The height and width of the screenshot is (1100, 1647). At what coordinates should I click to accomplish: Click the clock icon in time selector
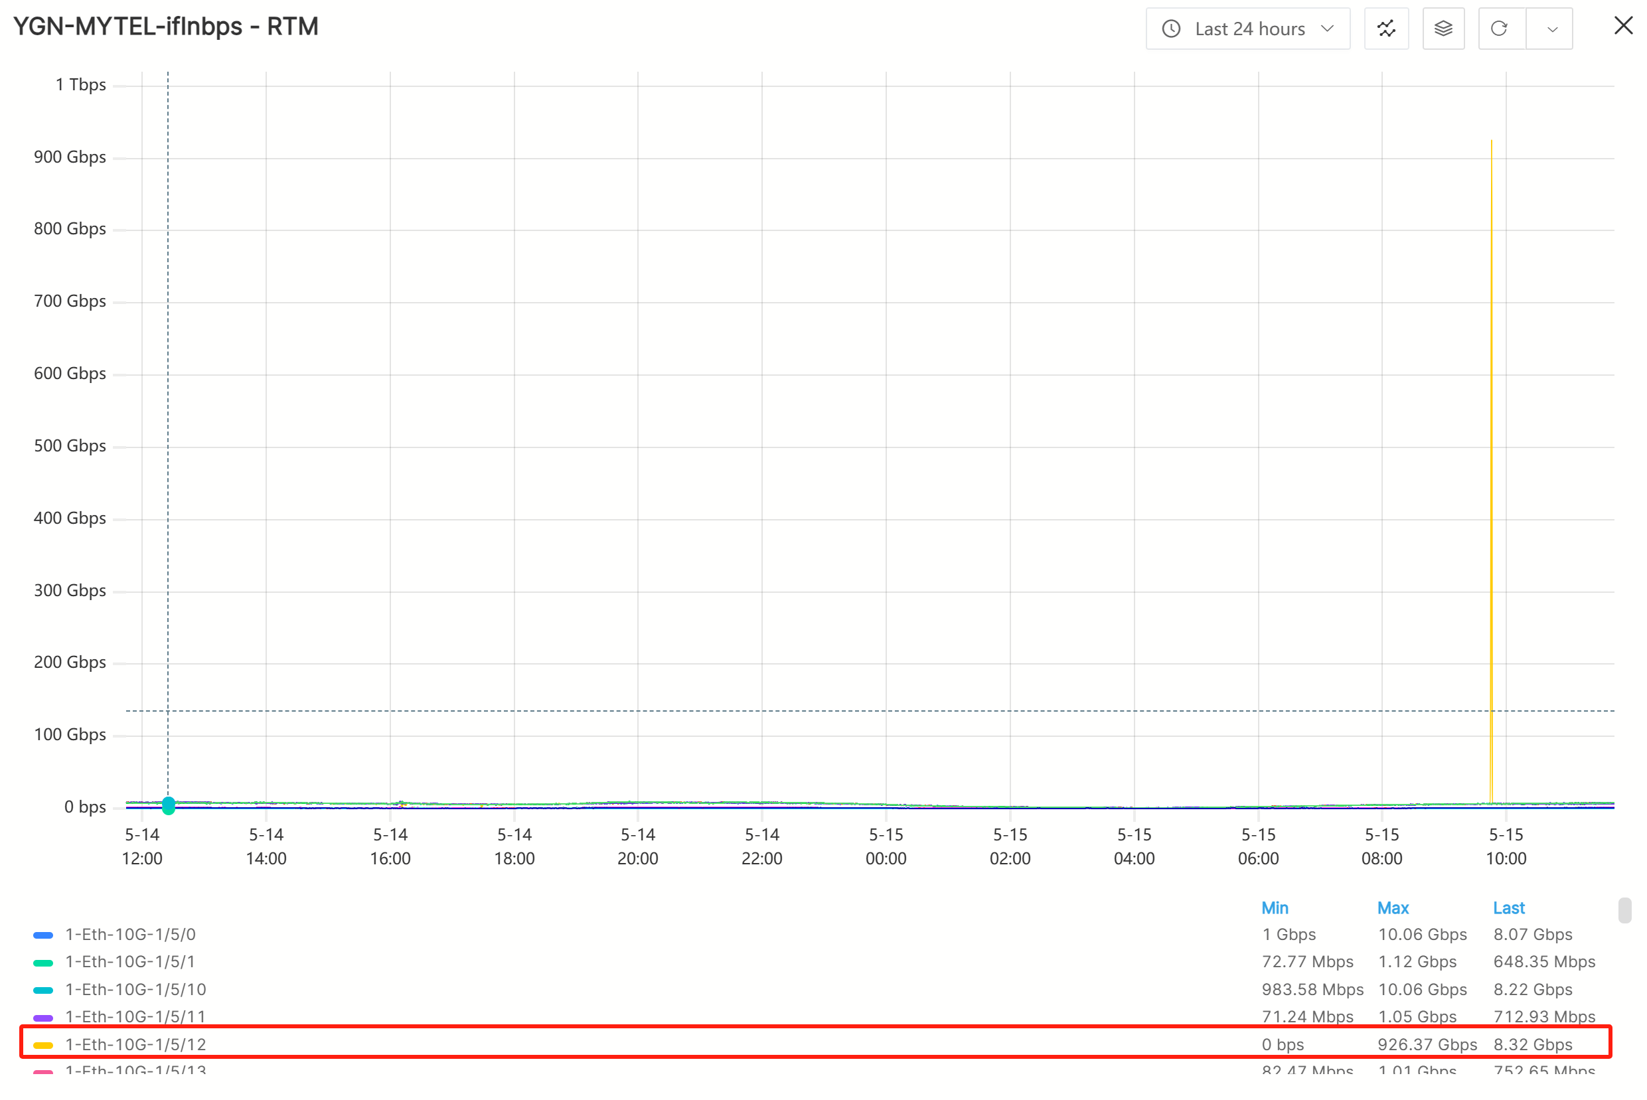click(1172, 29)
